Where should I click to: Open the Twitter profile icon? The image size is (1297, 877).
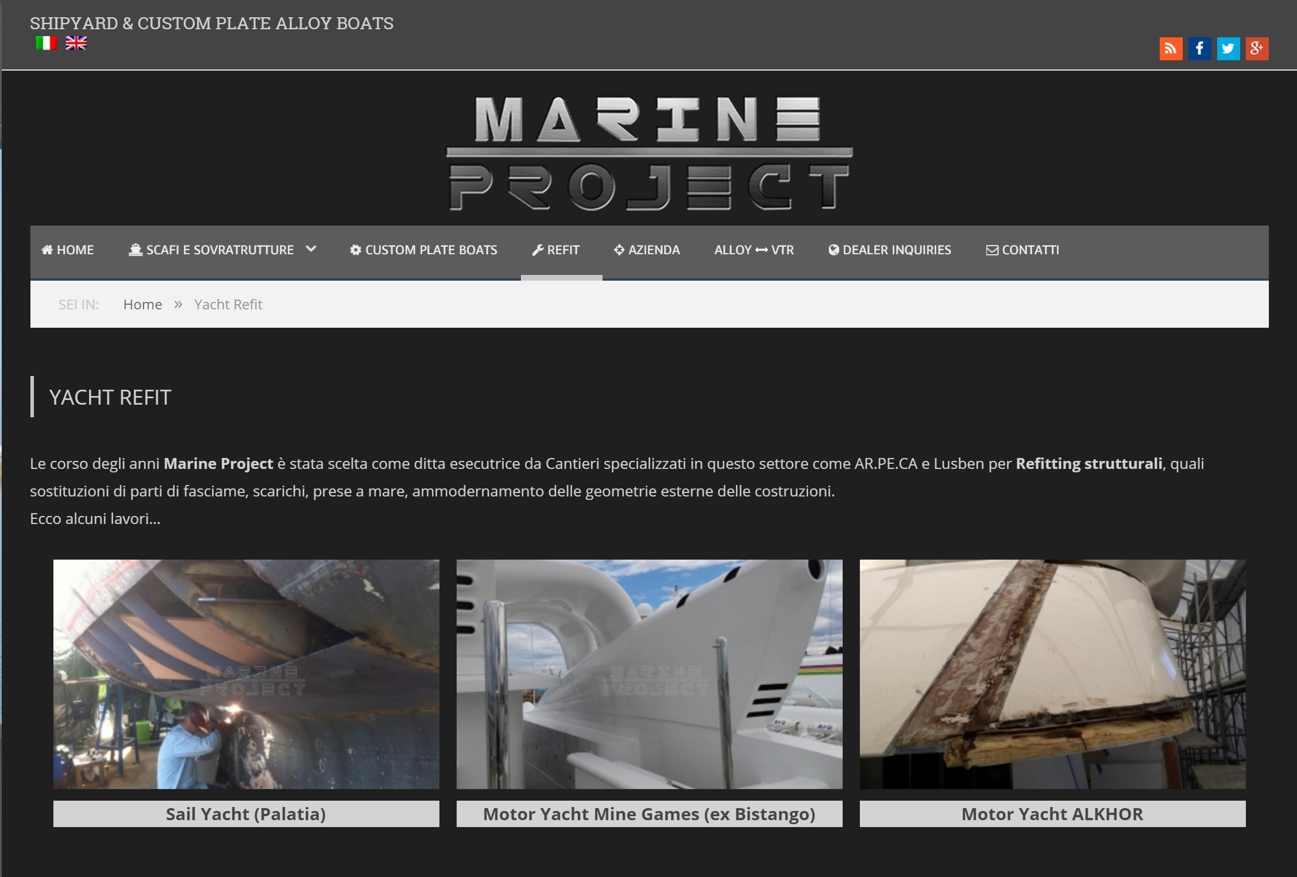(1228, 48)
